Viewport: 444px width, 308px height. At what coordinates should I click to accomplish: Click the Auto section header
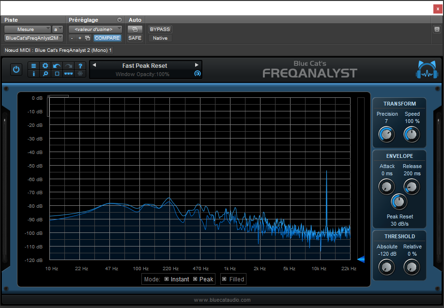pos(135,20)
